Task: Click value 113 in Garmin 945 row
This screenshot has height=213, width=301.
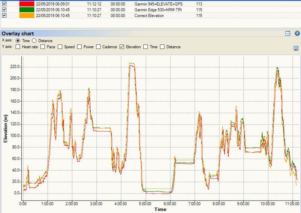Action: point(199,4)
